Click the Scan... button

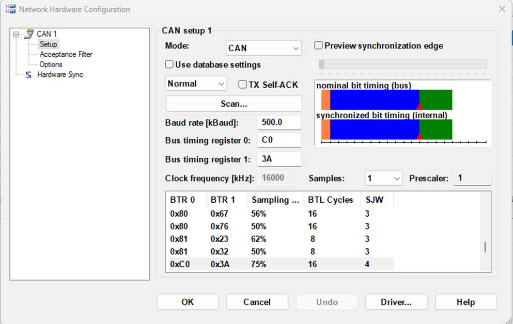tap(234, 104)
